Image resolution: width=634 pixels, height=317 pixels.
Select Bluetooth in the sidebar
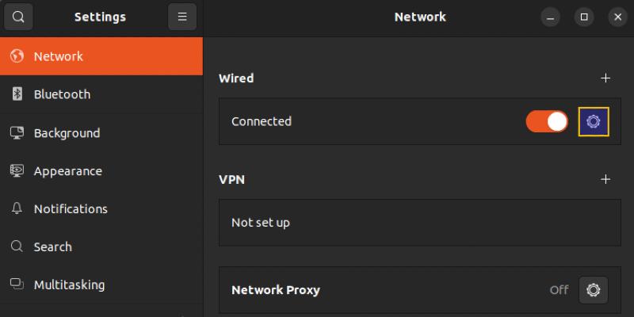(x=62, y=94)
